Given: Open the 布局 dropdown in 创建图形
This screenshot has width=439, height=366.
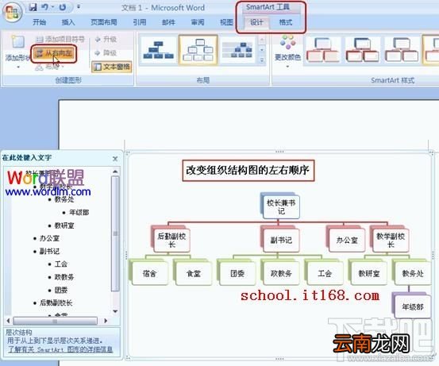Looking at the screenshot, I should (49, 67).
